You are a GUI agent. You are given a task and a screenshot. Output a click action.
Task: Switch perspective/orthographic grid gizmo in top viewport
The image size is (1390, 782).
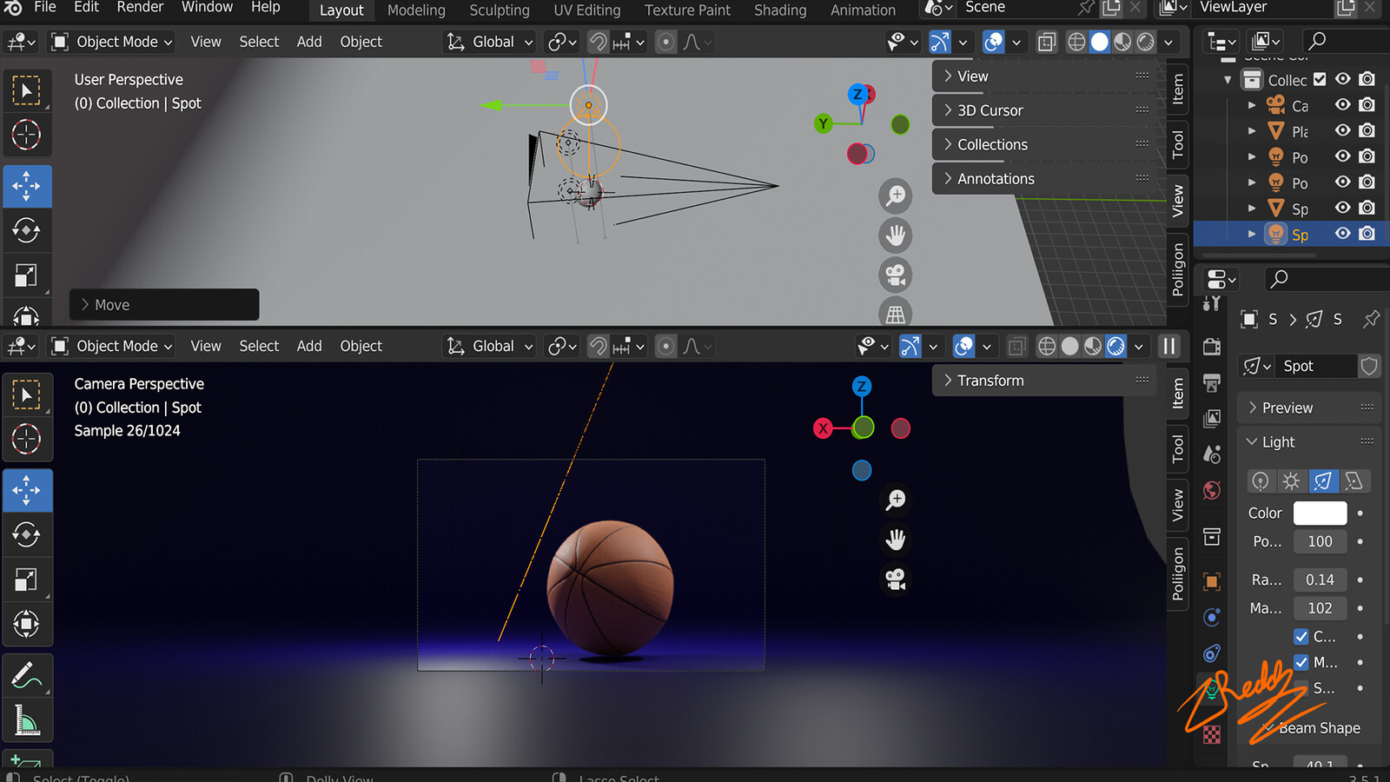[896, 313]
